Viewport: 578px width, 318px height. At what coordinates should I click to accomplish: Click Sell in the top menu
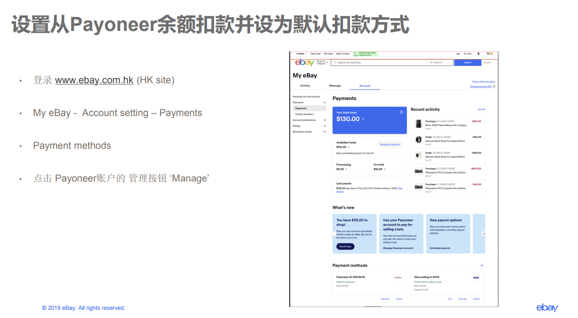(x=458, y=54)
